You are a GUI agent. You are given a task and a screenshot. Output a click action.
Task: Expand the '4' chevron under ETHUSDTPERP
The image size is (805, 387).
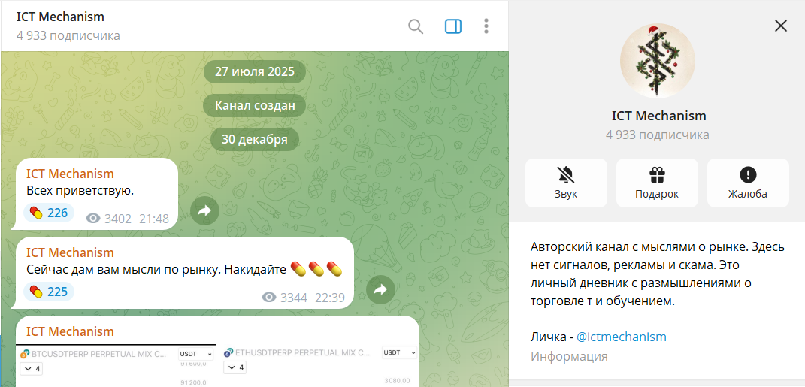235,367
